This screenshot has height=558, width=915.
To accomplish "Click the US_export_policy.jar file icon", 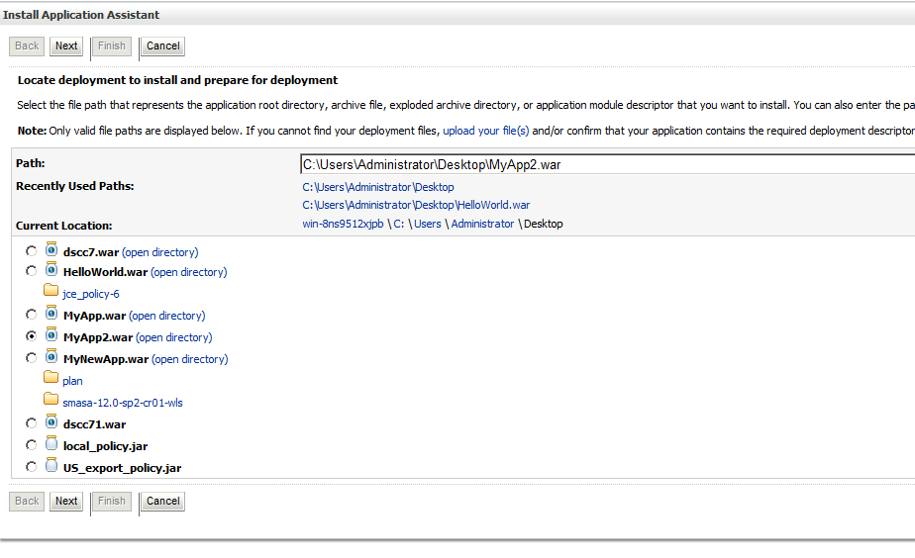I will point(51,465).
